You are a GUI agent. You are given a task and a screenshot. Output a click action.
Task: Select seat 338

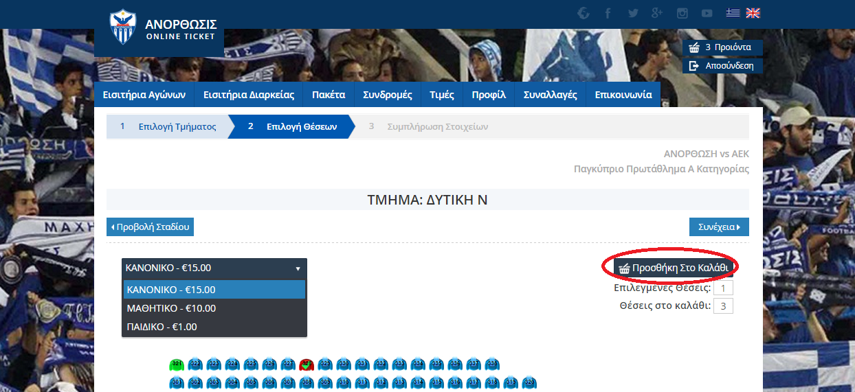[x=492, y=365]
